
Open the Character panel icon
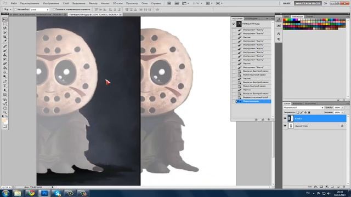pyautogui.click(x=279, y=34)
